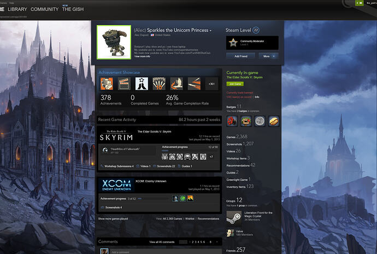This screenshot has width=377, height=254.
Task: Open the Friends 257 link
Action: 235,250
